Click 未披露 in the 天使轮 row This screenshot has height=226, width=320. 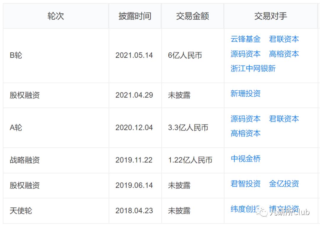[x=179, y=211]
